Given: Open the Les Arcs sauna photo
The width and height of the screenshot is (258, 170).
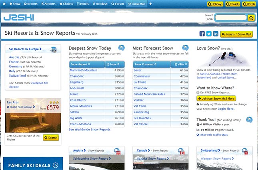Looking at the screenshot, I should [33, 123].
